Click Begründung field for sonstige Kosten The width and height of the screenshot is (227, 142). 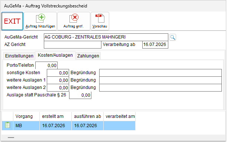pyautogui.click(x=160, y=73)
